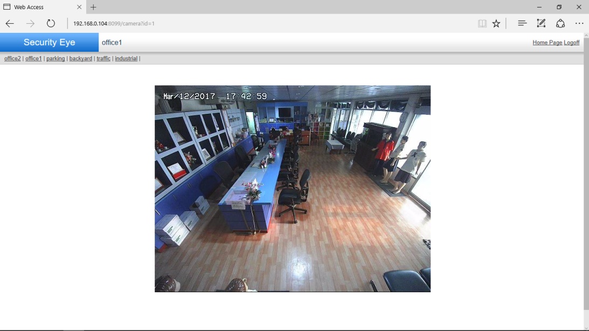
Task: Click Logoff to sign out
Action: coord(572,43)
